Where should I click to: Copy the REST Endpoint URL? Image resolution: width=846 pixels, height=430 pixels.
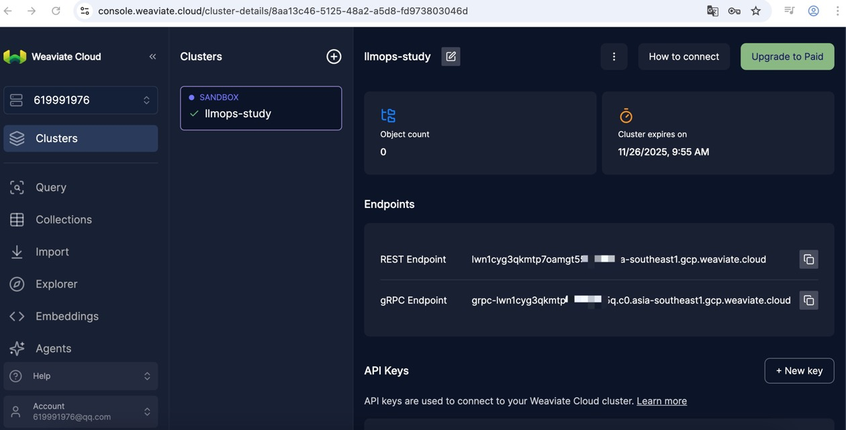click(808, 260)
